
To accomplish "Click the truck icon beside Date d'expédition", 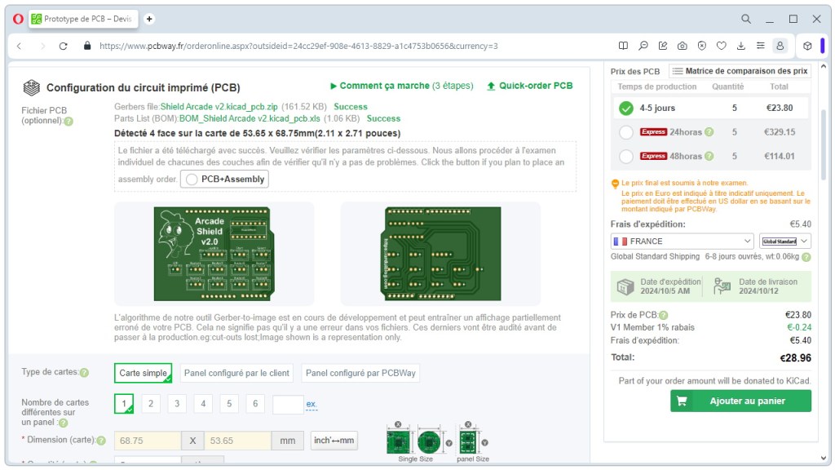I will (x=624, y=287).
